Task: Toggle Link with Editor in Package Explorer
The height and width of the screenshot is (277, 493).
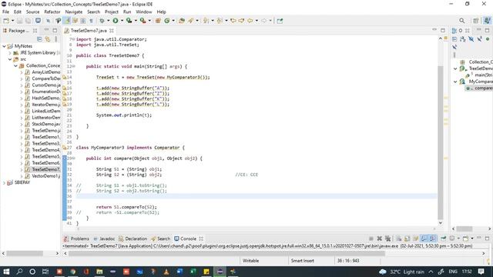Action: (x=48, y=39)
